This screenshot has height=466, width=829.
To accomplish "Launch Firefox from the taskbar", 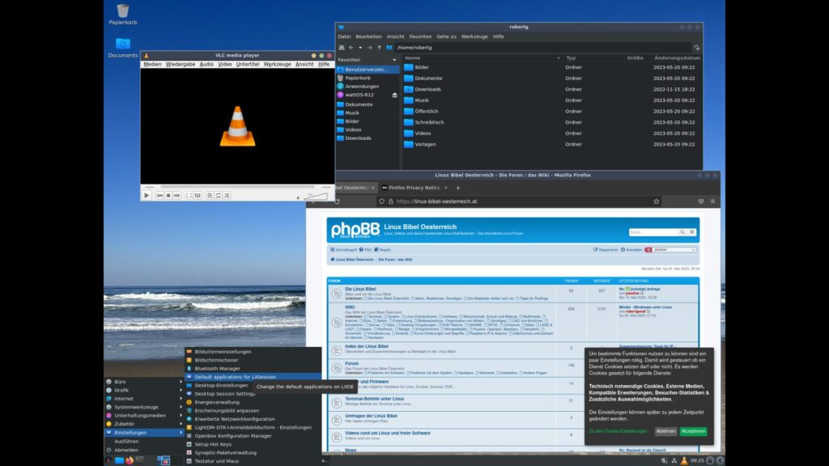I will pos(130,460).
